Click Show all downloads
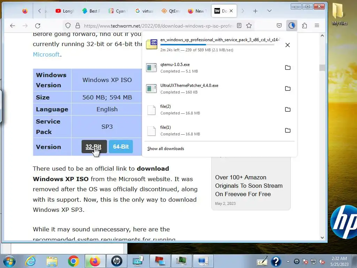This screenshot has height=268, width=357. [166, 149]
